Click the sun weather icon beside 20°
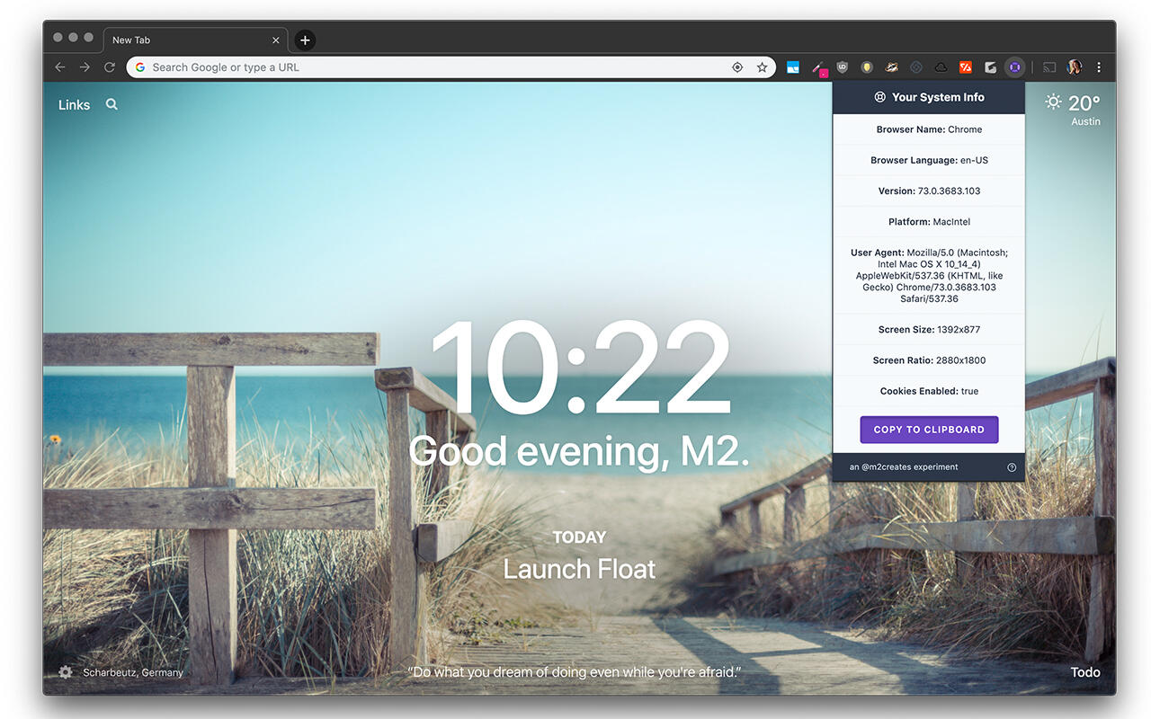 (x=1053, y=102)
